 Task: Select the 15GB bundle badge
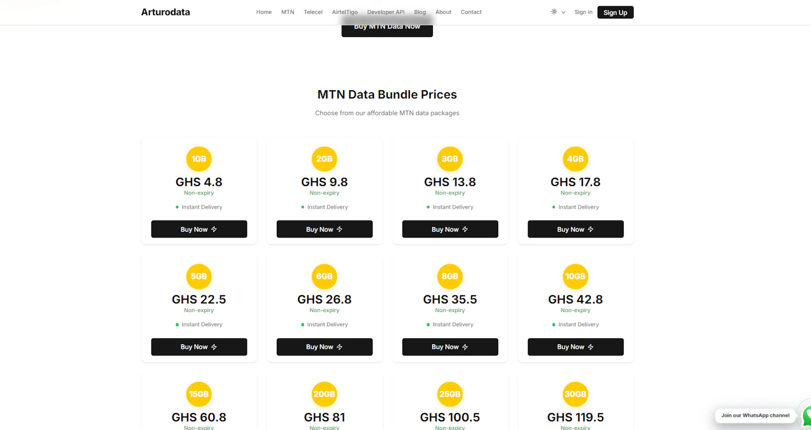[x=199, y=394]
